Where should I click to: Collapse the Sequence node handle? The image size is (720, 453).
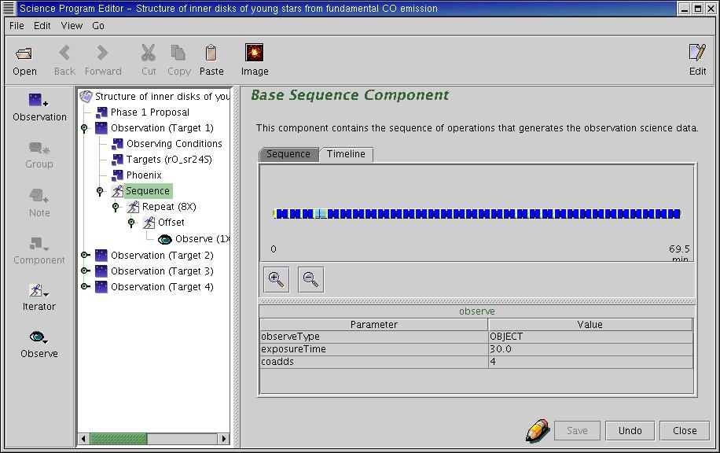[x=100, y=191]
